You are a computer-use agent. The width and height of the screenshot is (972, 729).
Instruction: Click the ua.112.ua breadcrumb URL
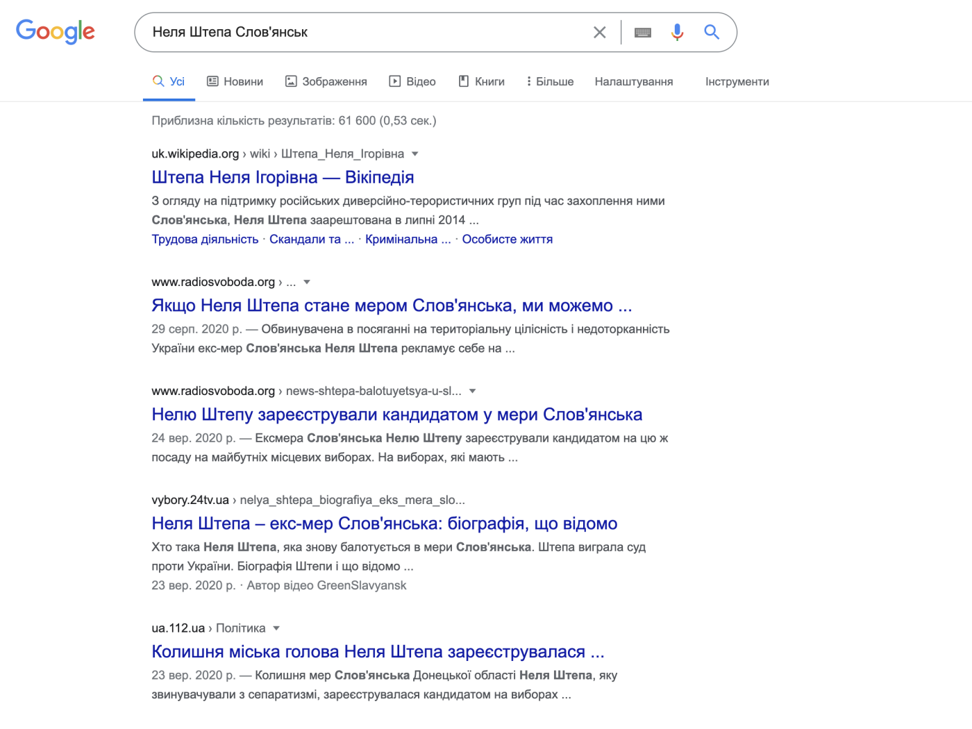click(x=208, y=628)
